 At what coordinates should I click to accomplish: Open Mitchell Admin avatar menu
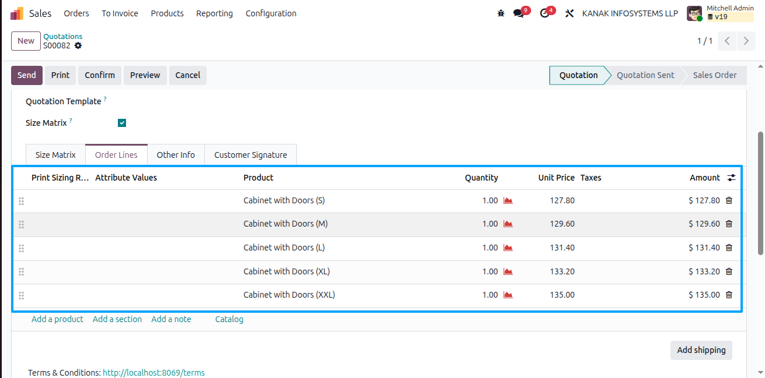(x=694, y=13)
